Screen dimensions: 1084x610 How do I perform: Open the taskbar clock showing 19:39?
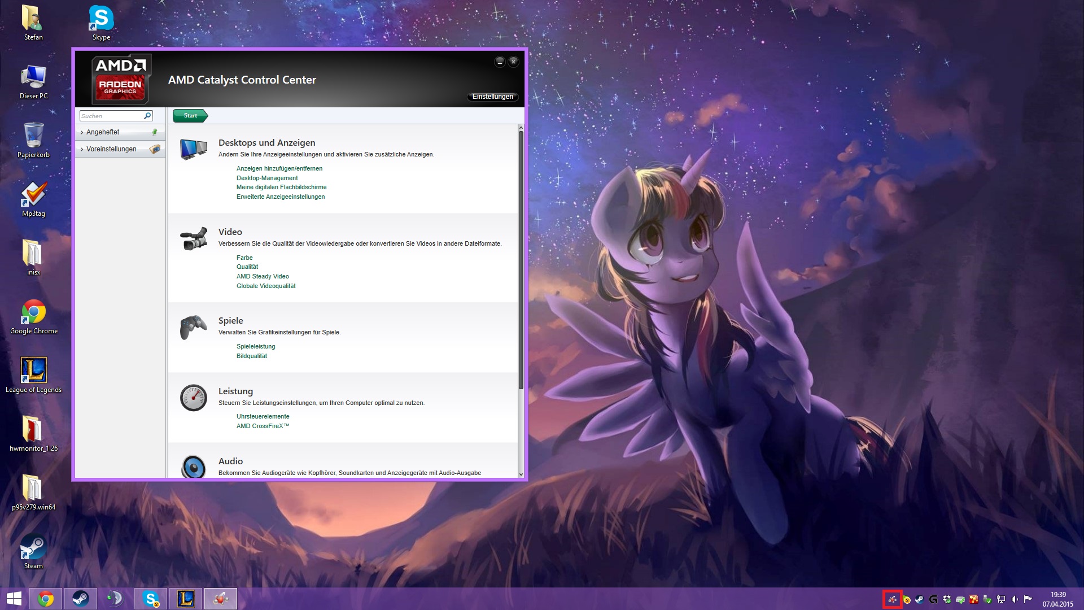[x=1058, y=599]
